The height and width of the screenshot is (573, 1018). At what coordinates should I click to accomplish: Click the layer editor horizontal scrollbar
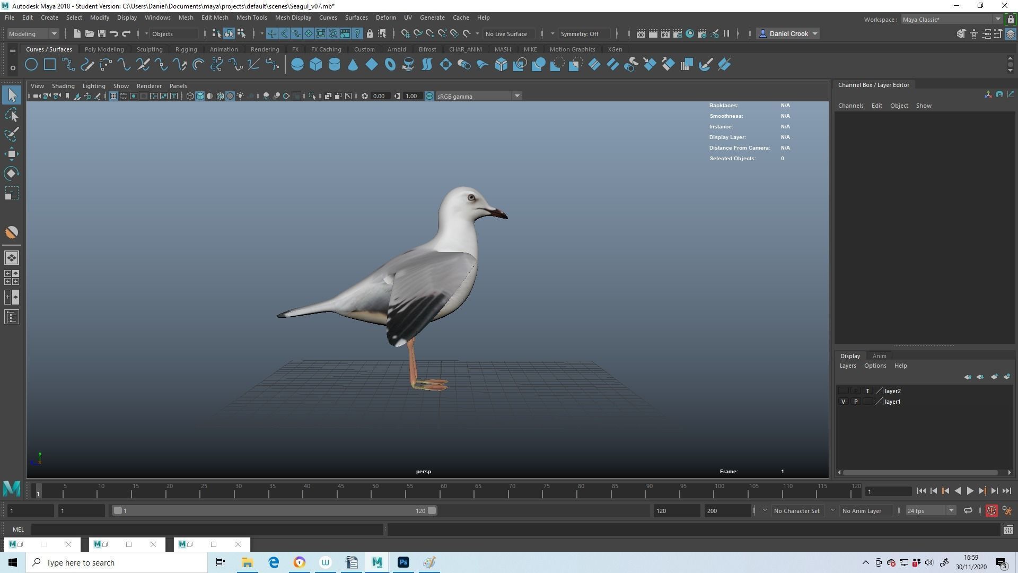pos(920,472)
